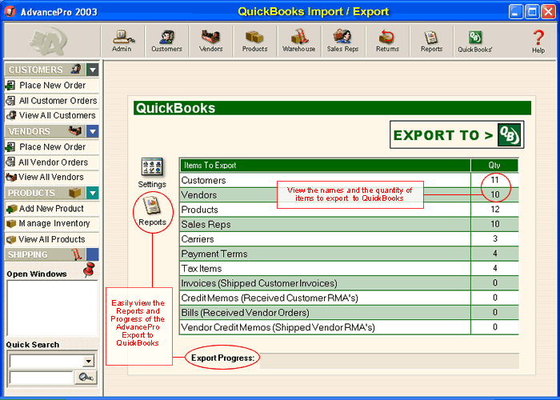Click the Vendors section header icon
The image size is (560, 400).
click(x=75, y=131)
